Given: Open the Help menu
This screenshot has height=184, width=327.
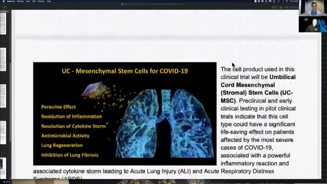Looking at the screenshot, I should click(49, 1).
